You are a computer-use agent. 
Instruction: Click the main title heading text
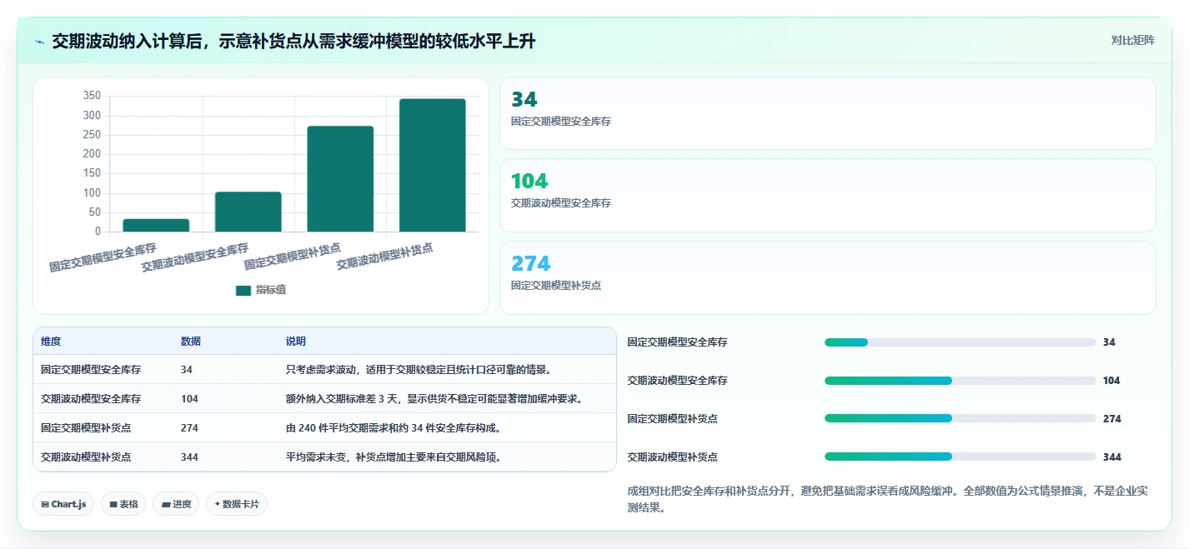point(293,41)
